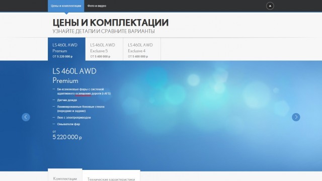This screenshot has height=181, width=322.
Task: Advance carousel with right arrow button
Action: [x=296, y=117]
